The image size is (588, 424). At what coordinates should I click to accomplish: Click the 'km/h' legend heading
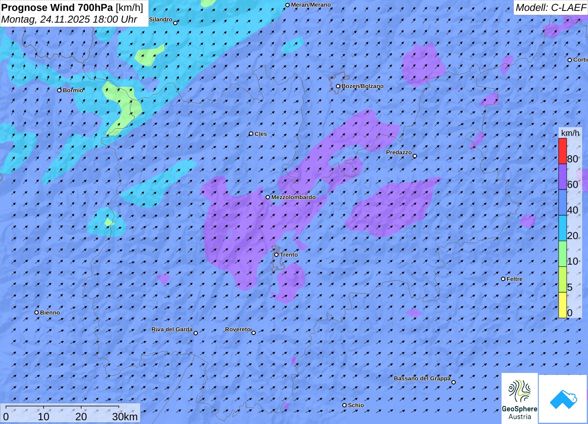(570, 133)
